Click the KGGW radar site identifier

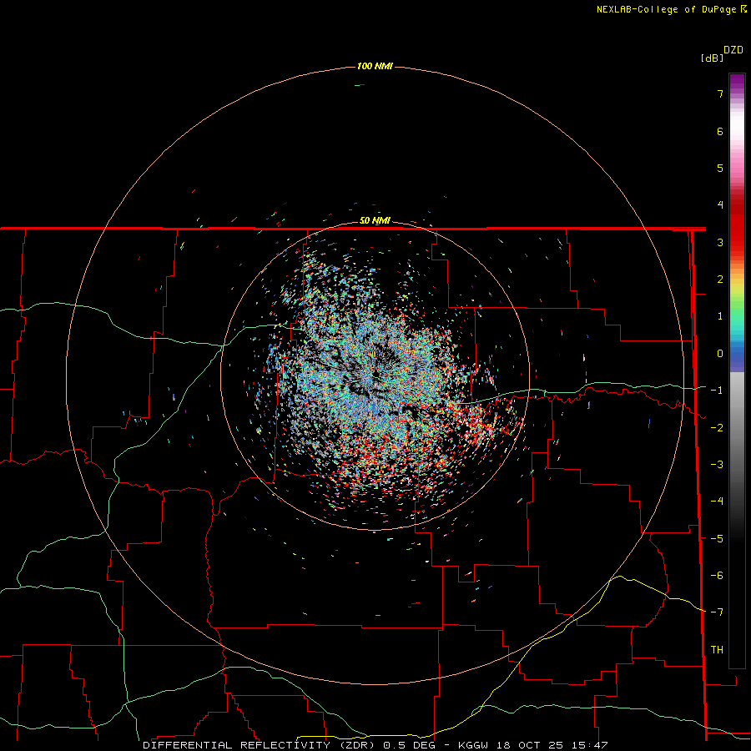(x=474, y=745)
